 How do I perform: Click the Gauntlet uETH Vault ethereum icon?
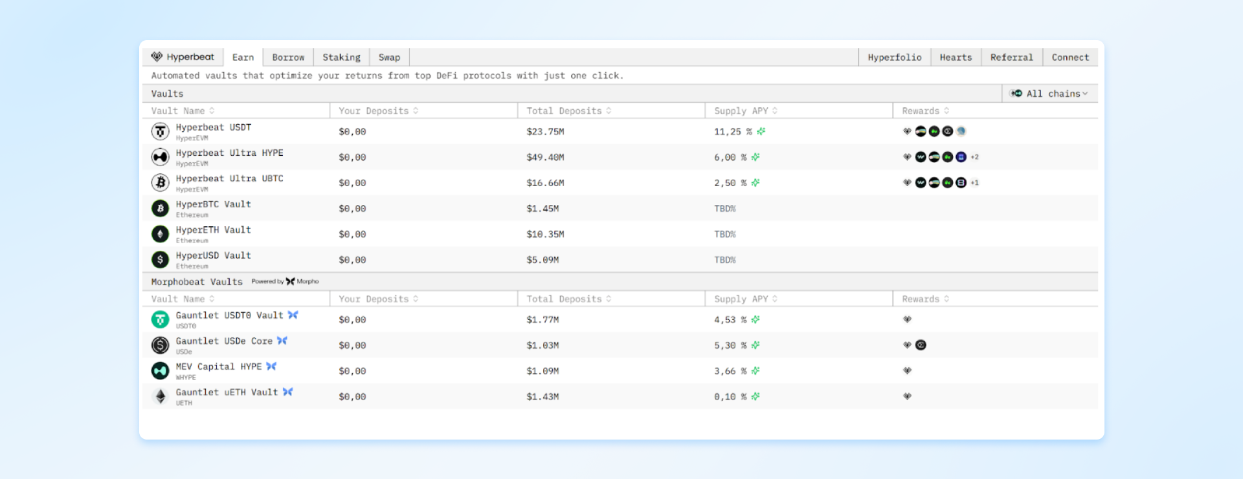tap(160, 396)
